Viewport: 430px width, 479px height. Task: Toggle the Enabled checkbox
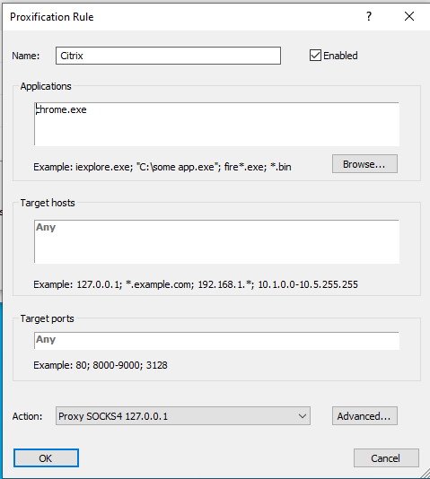tap(315, 56)
